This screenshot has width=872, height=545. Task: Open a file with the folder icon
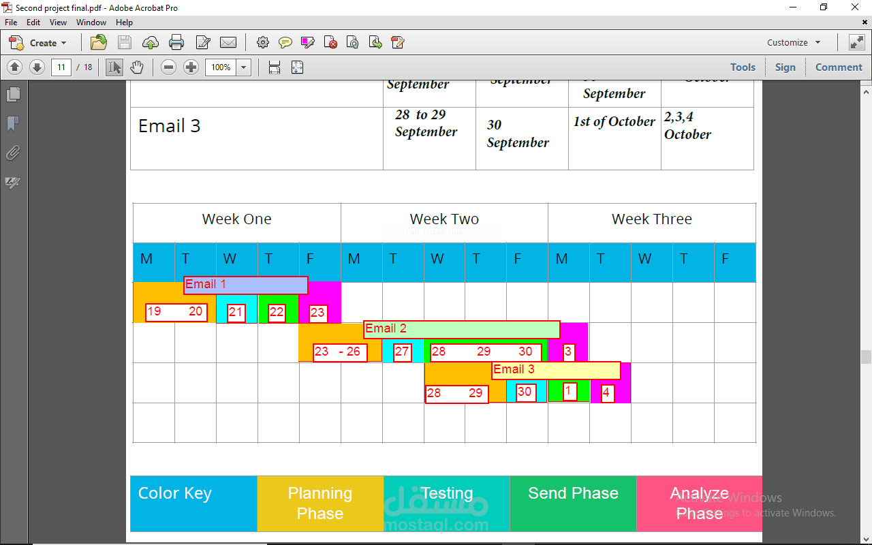click(x=99, y=42)
